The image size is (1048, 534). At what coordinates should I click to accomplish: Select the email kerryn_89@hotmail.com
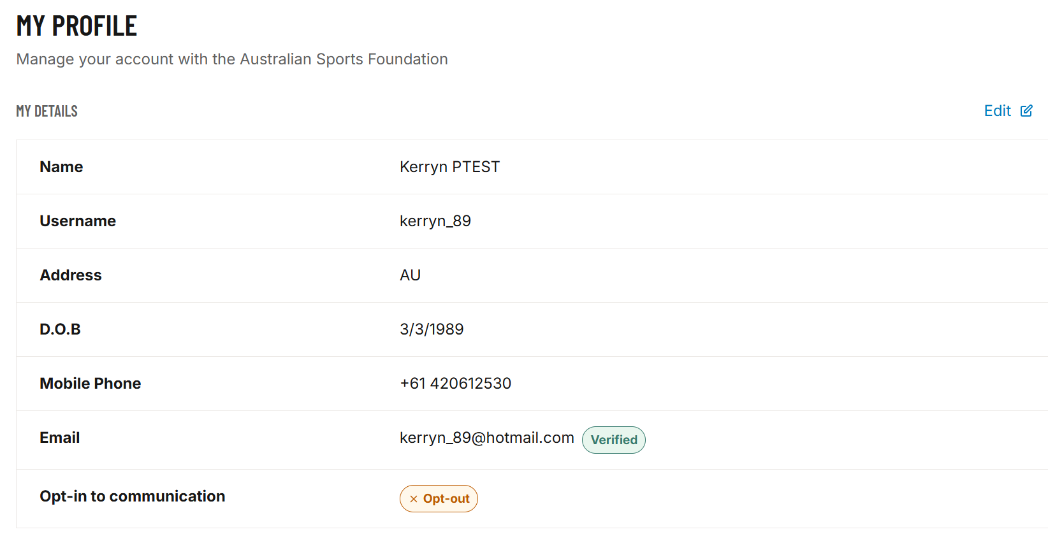(x=487, y=438)
